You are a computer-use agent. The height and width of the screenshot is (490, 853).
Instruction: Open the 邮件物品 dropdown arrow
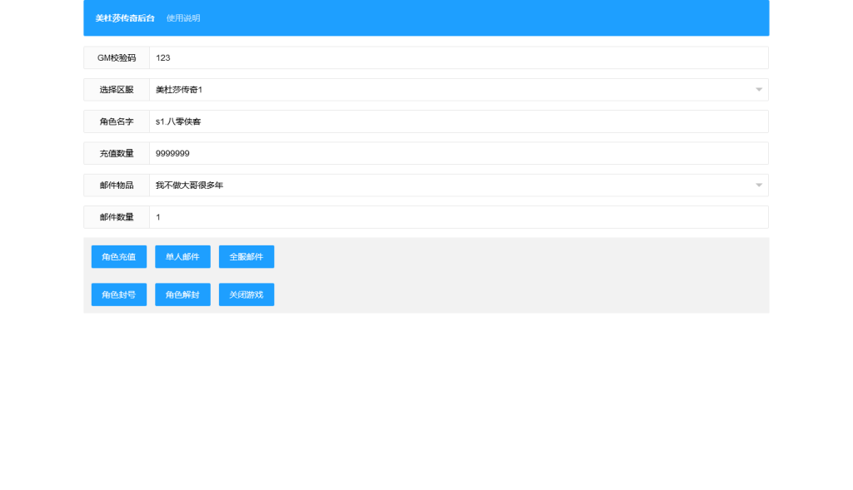[x=758, y=186]
